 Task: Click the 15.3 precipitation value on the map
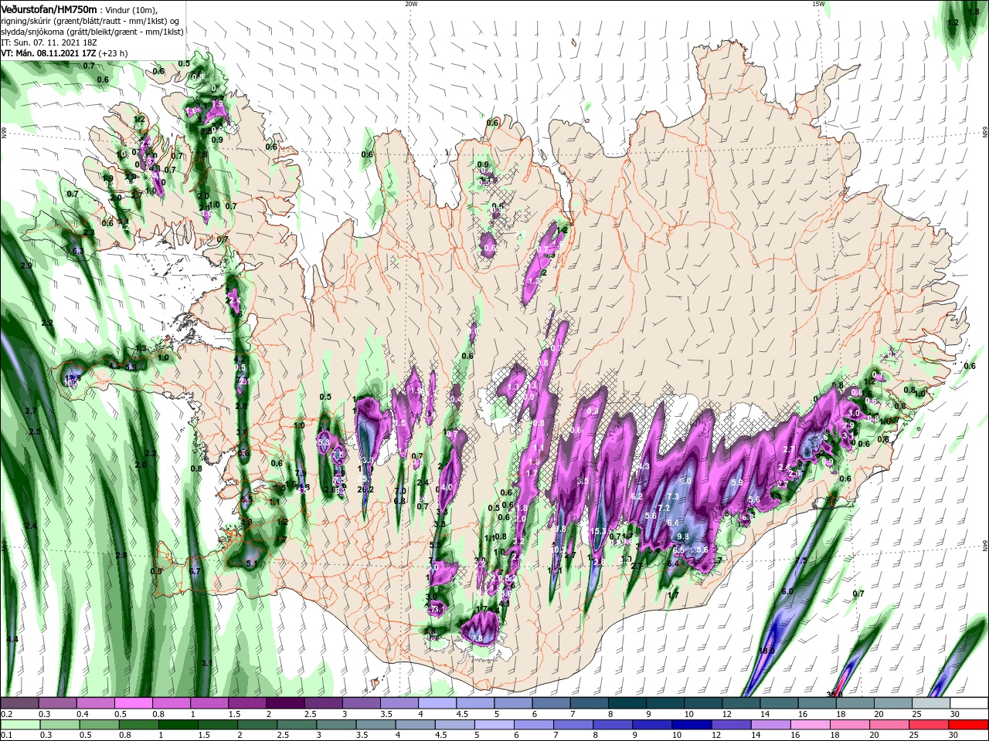[598, 531]
